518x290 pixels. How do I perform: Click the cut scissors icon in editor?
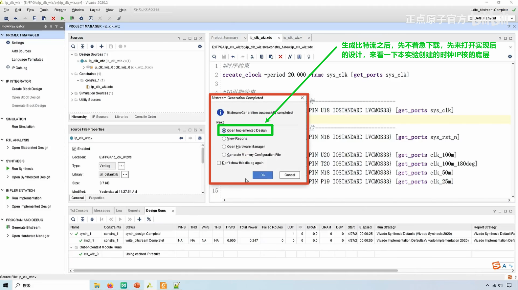pos(252,57)
